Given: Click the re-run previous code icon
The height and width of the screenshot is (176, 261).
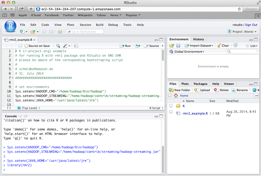Looking at the screenshot, I should pyautogui.click(x=138, y=46).
